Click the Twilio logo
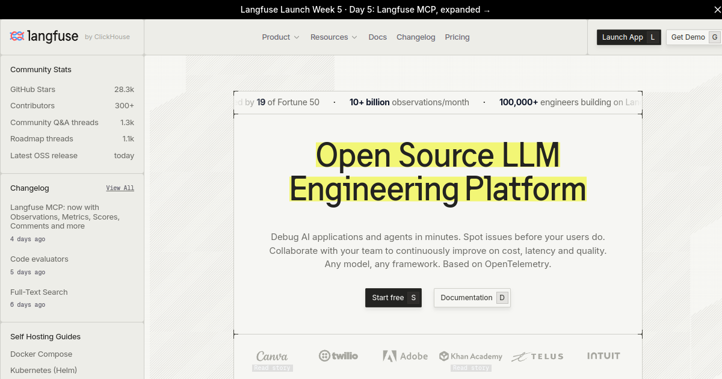Image resolution: width=722 pixels, height=379 pixels. click(x=338, y=356)
